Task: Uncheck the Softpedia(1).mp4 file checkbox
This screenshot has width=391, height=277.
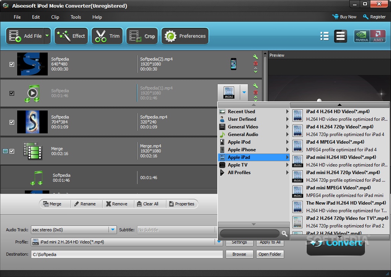Action: [x=12, y=93]
